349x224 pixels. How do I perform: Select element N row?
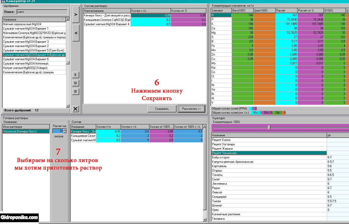tap(221, 15)
